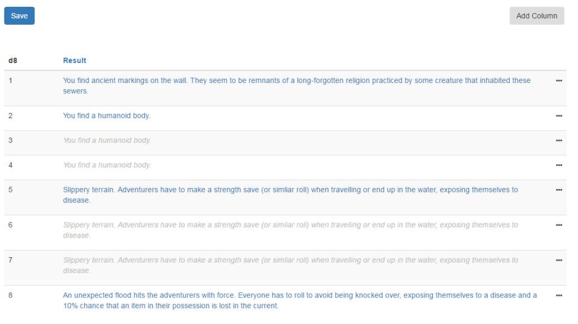Open the options ellipsis for row 6
578x324 pixels.
[x=559, y=225]
